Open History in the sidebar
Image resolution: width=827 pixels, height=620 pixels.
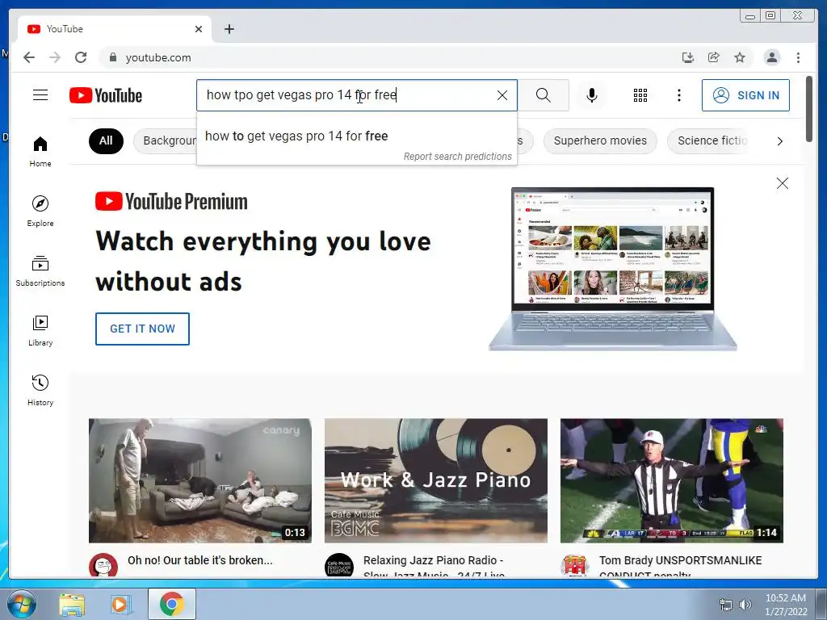[x=40, y=390]
